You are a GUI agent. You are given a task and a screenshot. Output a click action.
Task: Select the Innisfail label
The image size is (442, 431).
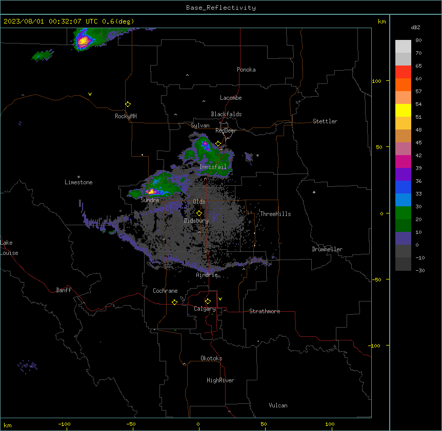tap(213, 167)
